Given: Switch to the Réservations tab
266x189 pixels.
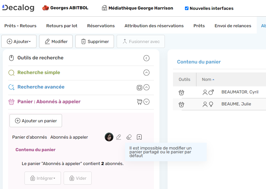Looking at the screenshot, I should pos(101,26).
